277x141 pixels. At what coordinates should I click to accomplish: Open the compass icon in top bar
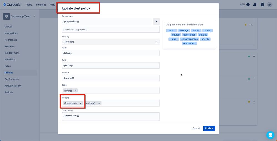pos(248,5)
